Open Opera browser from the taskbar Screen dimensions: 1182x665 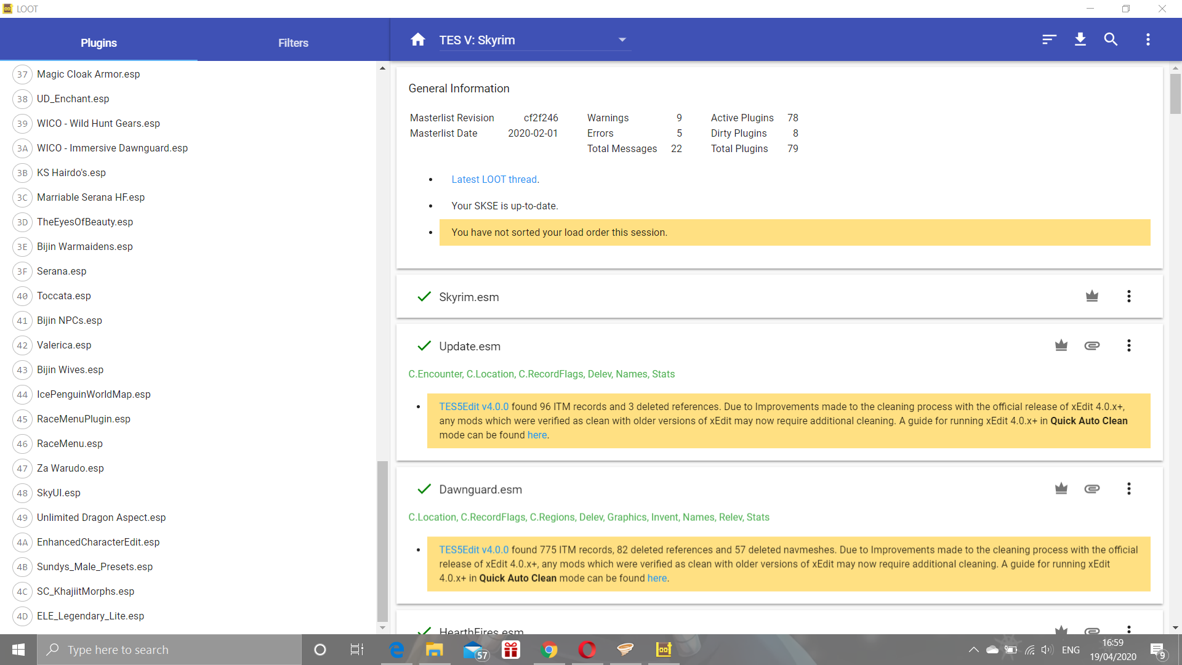pos(587,650)
